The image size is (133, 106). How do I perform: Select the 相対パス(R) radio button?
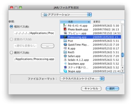[11, 27]
